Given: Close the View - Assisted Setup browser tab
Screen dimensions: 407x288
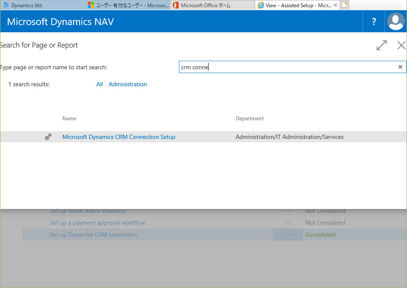Looking at the screenshot, I should click(x=335, y=5).
